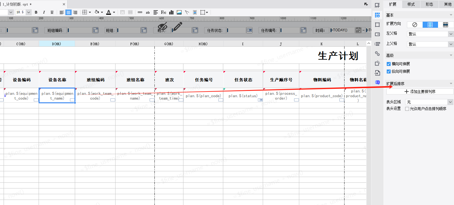This screenshot has height=205, width=454.
Task: Open the font color picker arrow
Action: (x=114, y=12)
